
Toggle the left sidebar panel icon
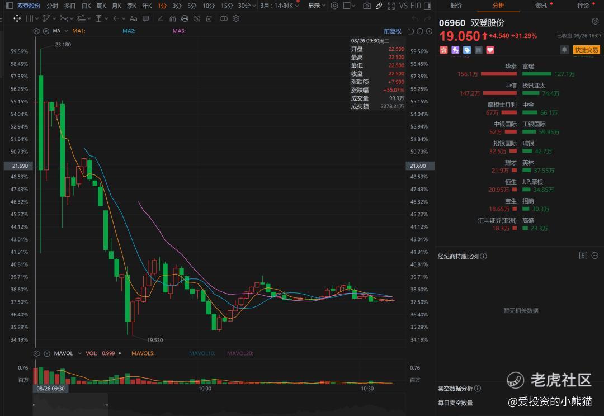click(x=10, y=6)
